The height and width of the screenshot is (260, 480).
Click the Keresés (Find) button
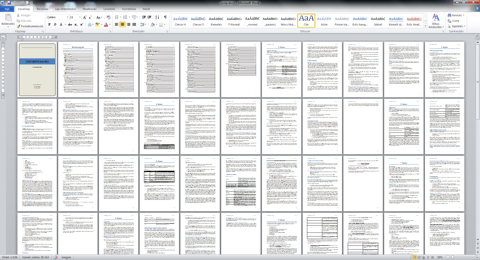pyautogui.click(x=456, y=15)
